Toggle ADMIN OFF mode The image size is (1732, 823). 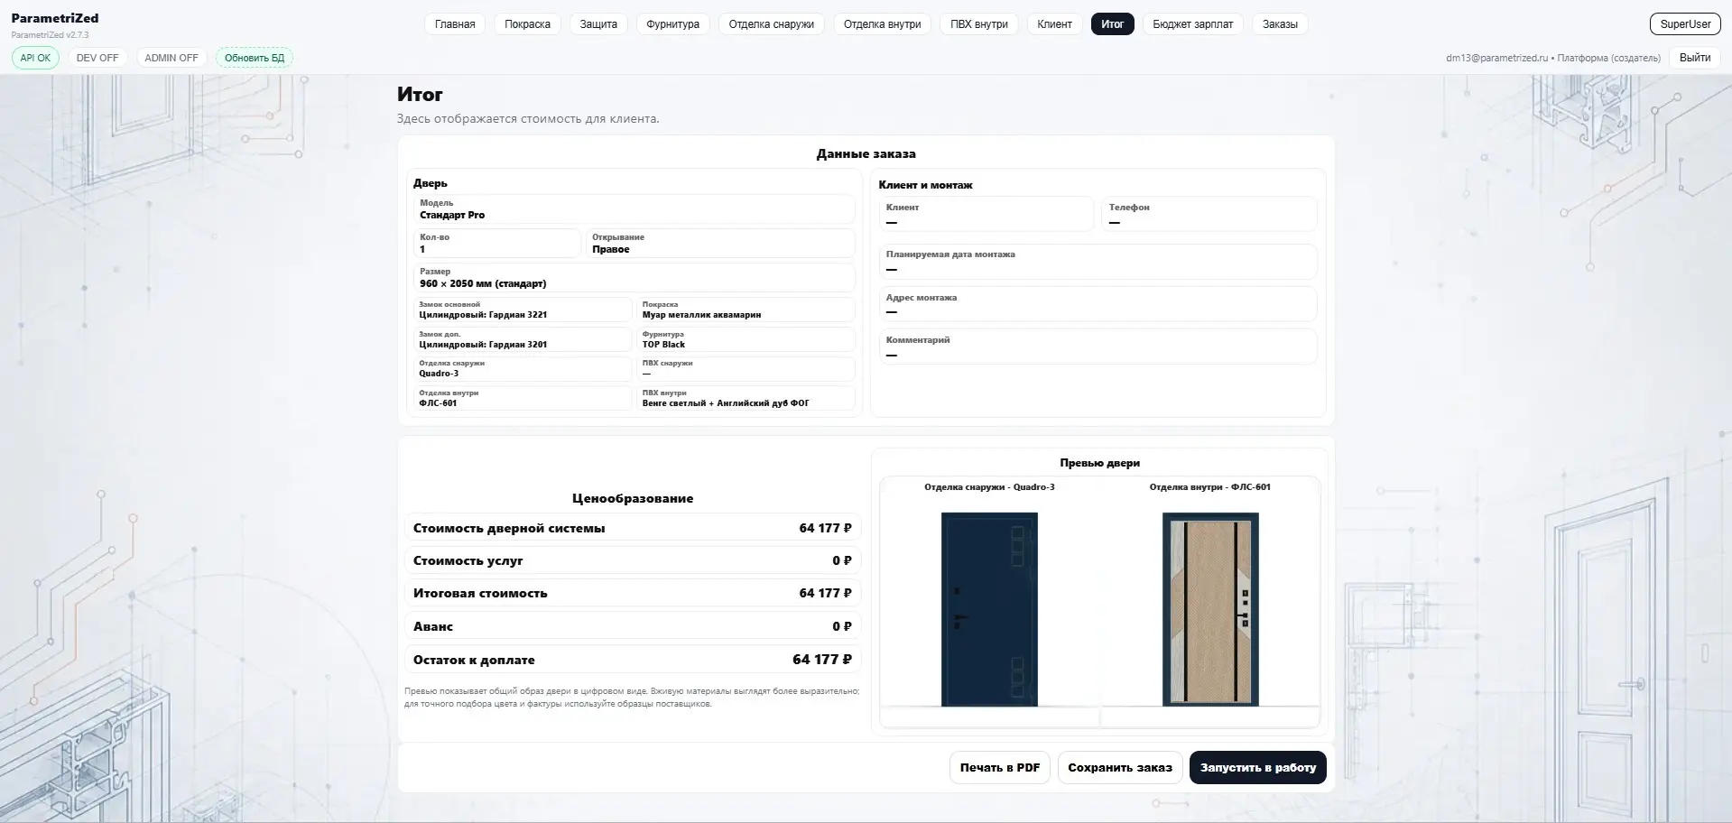[x=171, y=58]
